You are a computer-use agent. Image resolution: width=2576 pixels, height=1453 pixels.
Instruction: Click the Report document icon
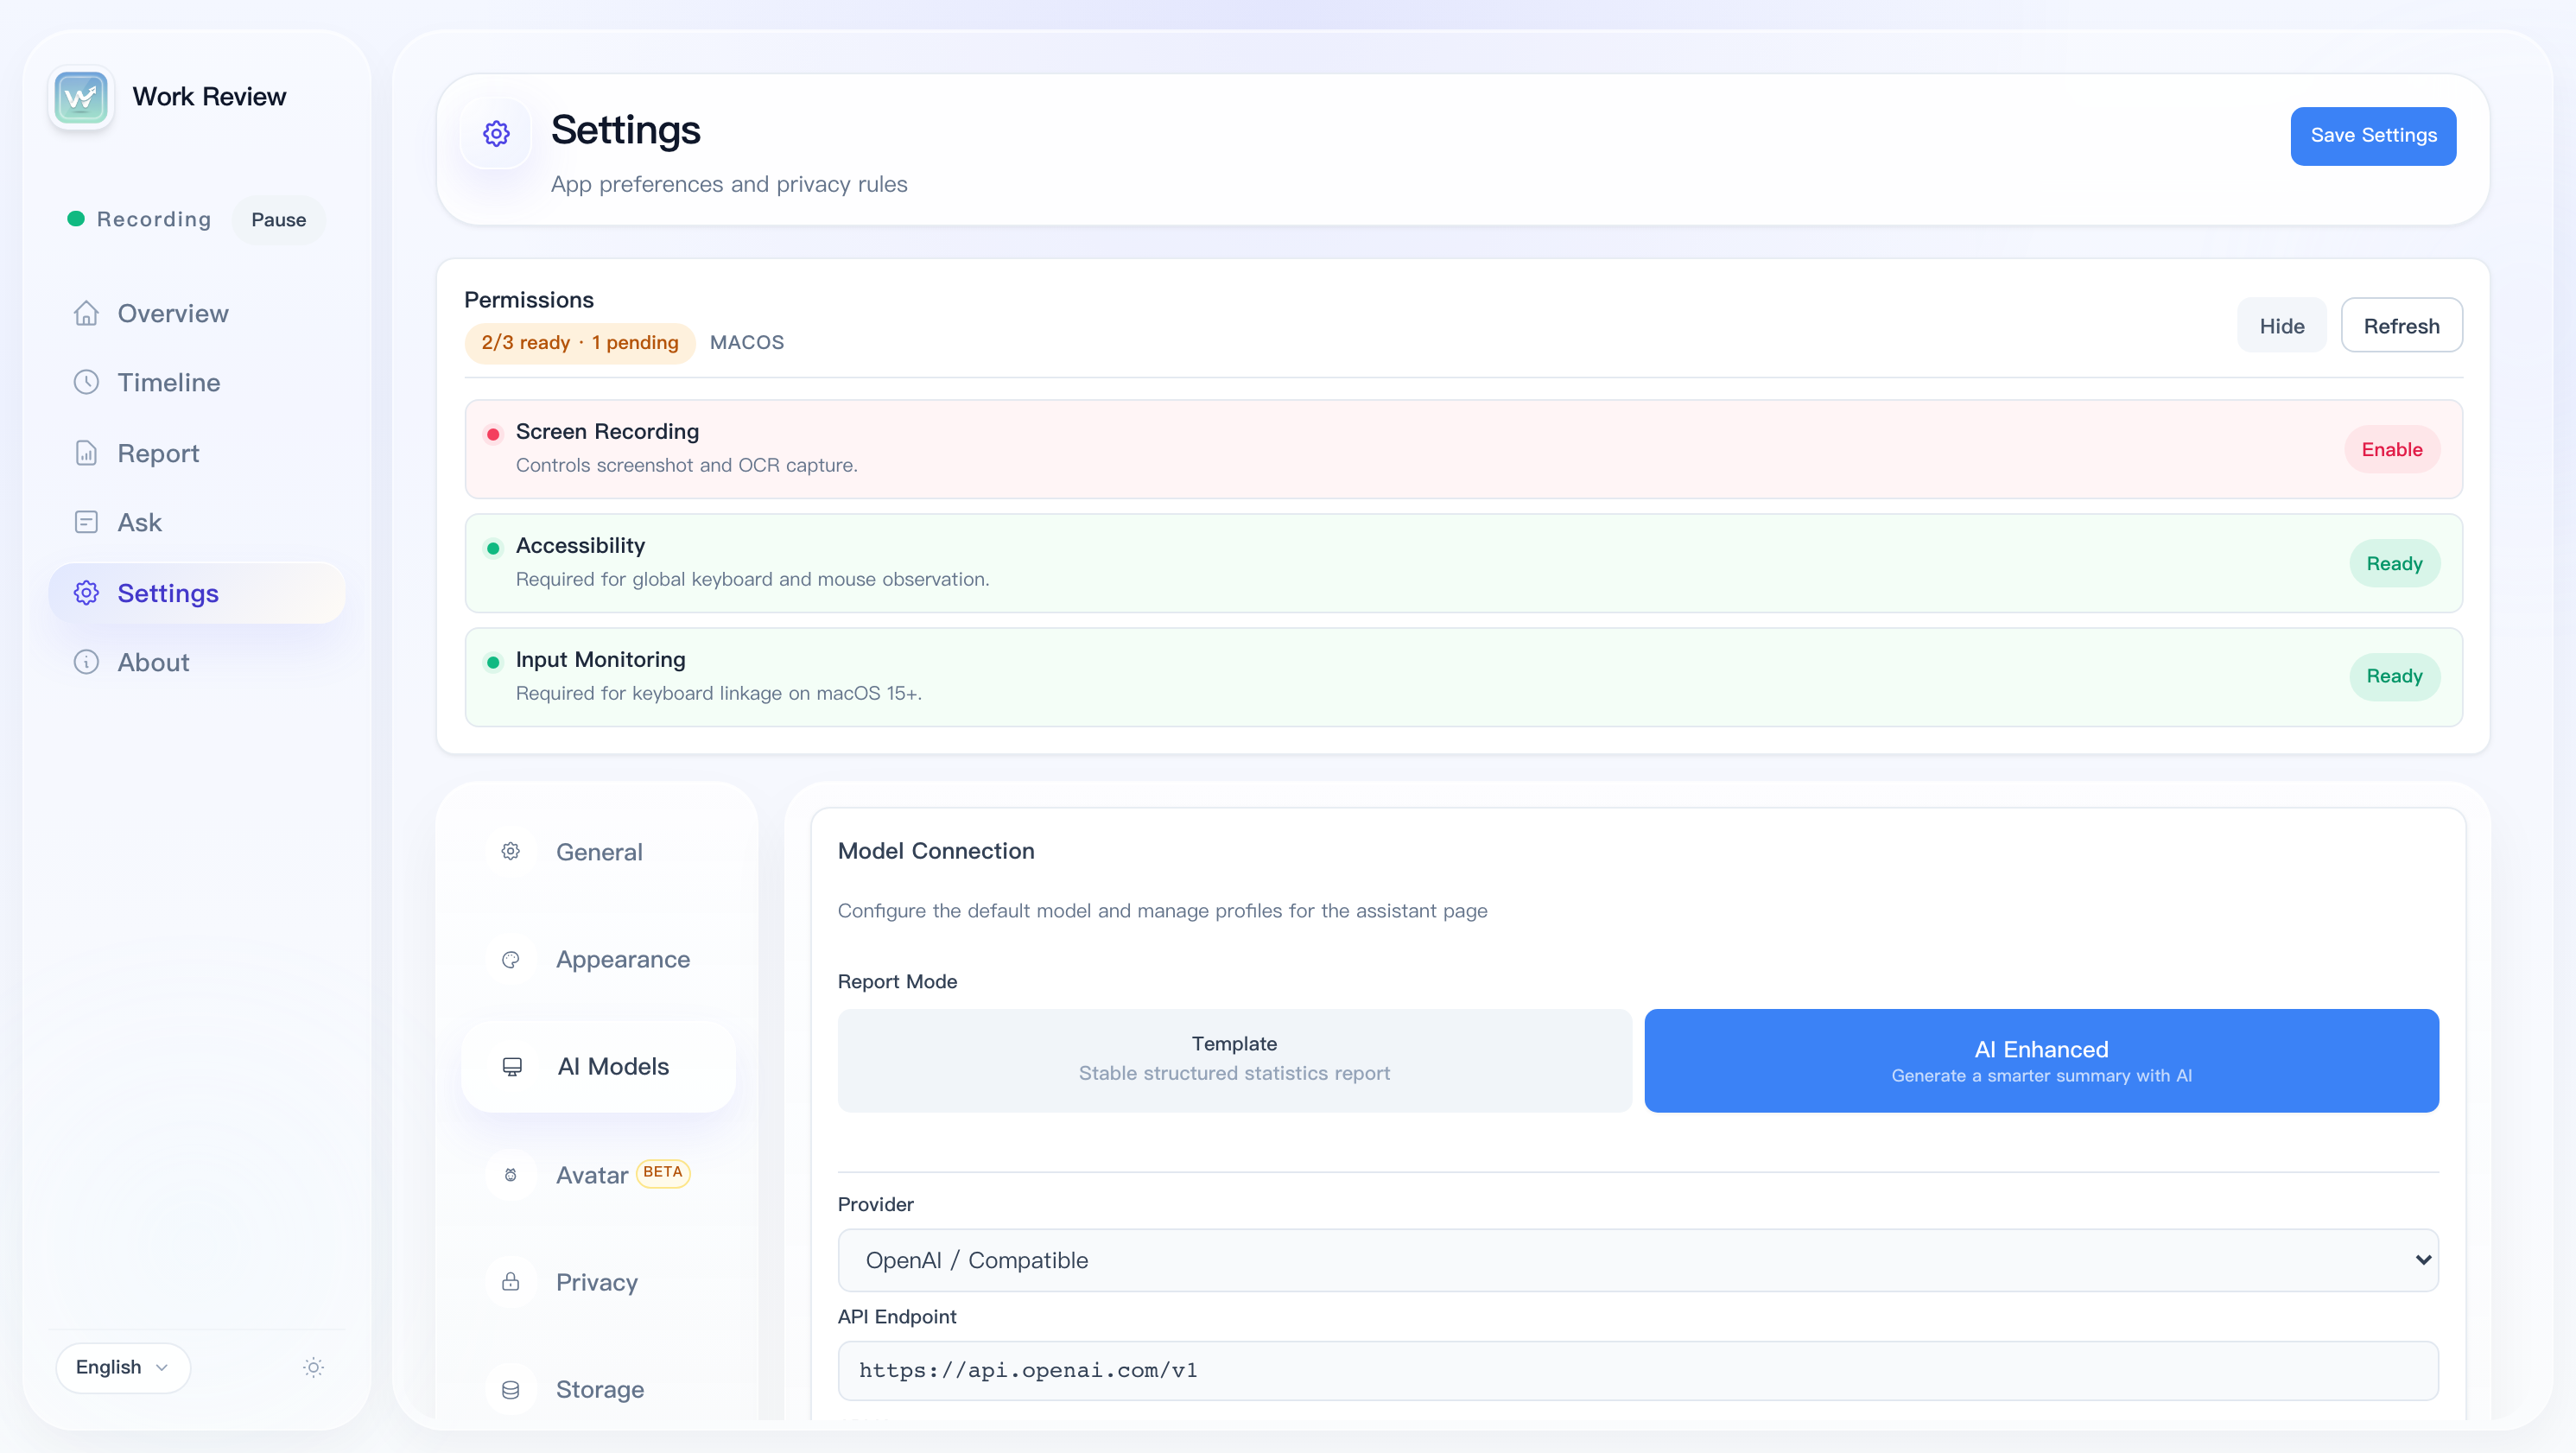point(86,453)
